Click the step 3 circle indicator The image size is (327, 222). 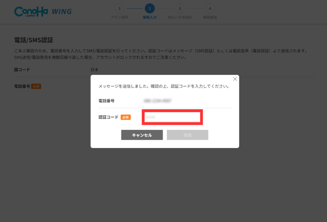coord(180,8)
